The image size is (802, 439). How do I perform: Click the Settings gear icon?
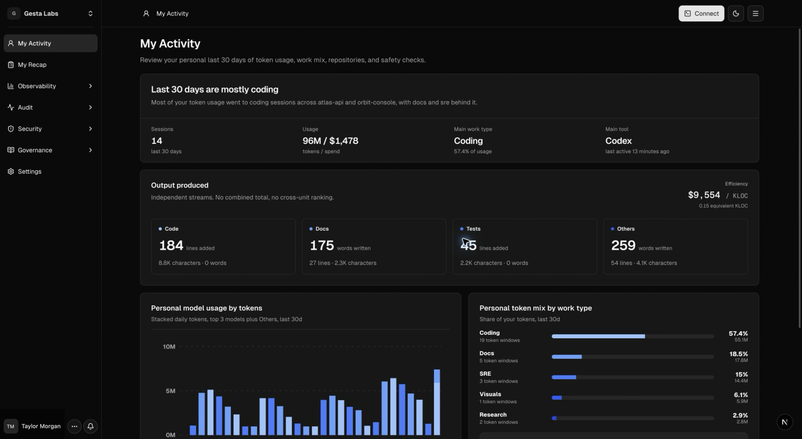click(11, 171)
